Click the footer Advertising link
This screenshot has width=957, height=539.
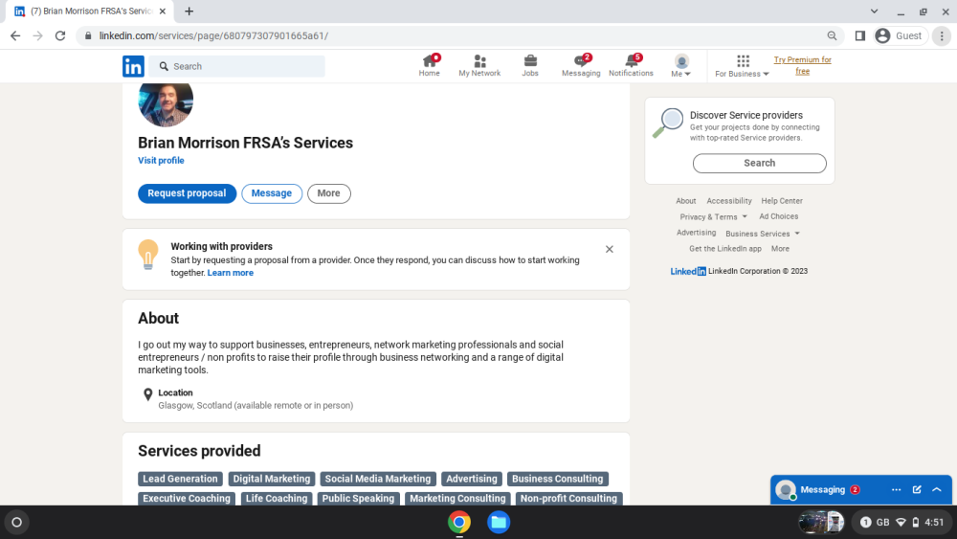click(x=696, y=233)
